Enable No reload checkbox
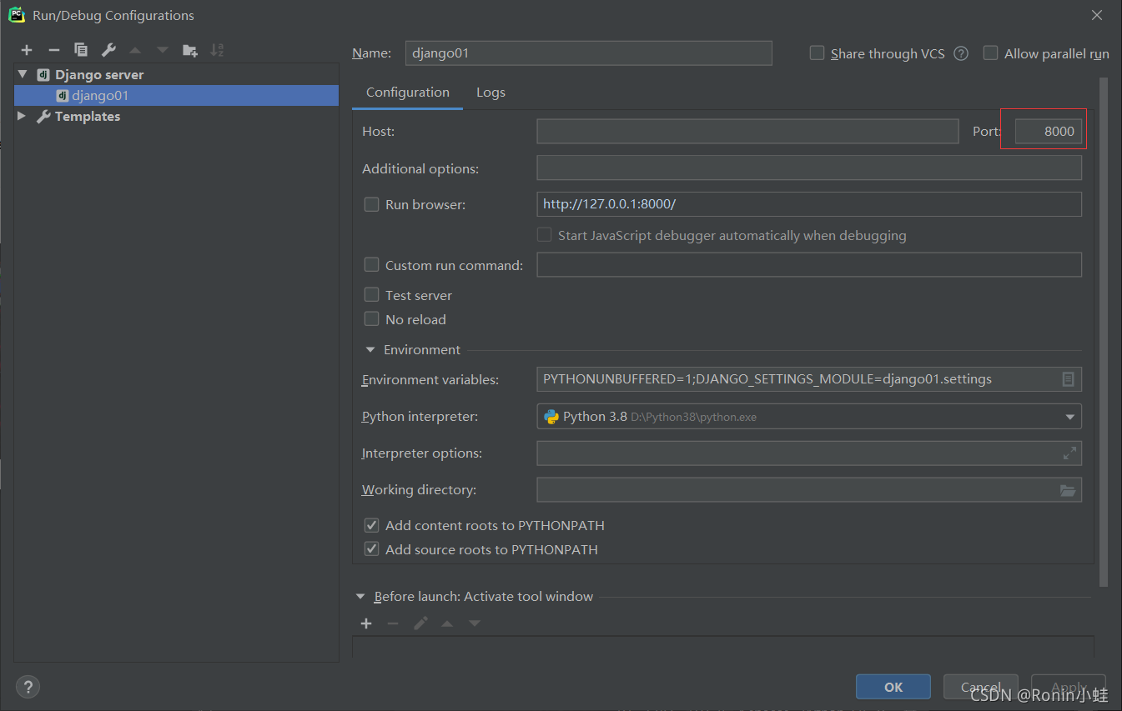The image size is (1122, 711). tap(372, 319)
